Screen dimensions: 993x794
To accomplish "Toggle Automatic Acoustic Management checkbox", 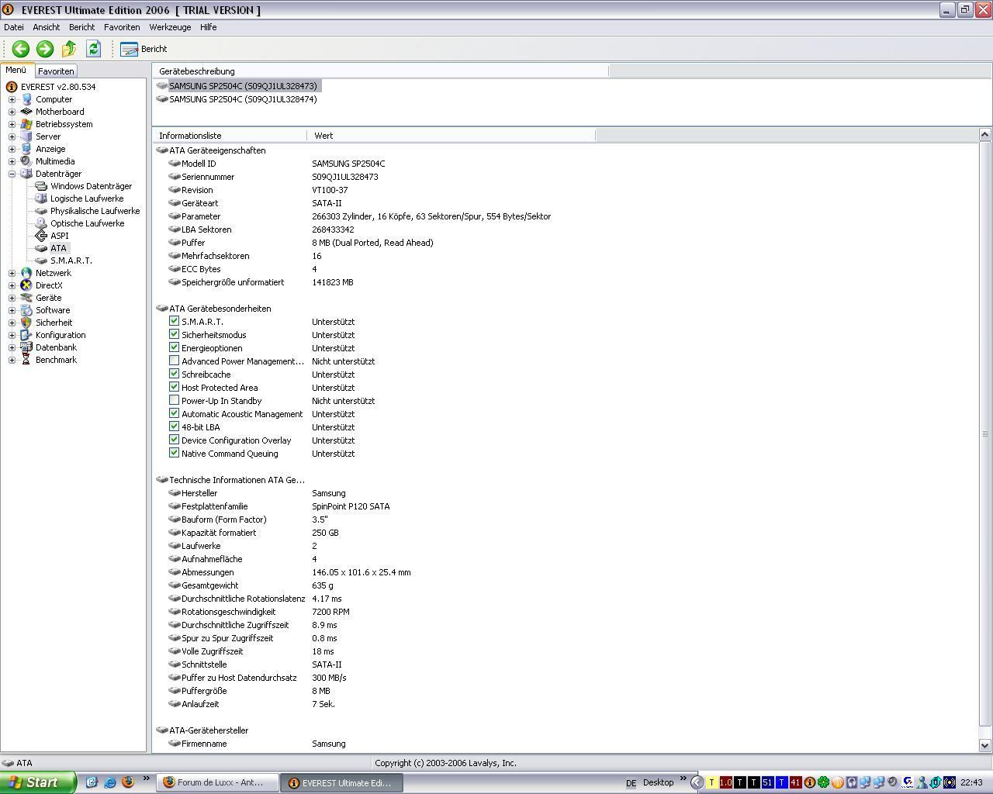I will point(174,413).
